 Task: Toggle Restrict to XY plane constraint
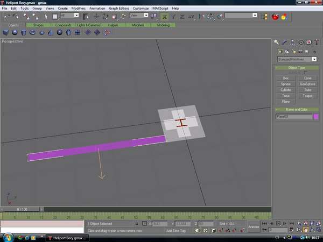(191, 17)
